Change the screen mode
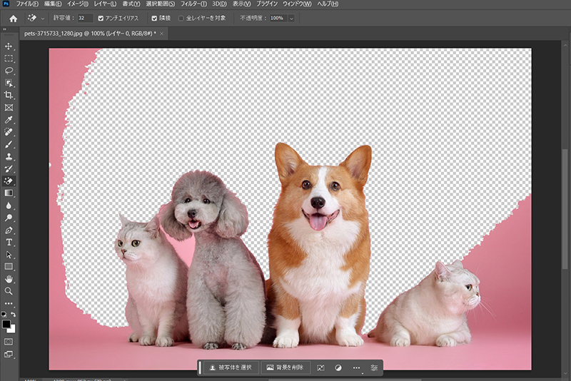 9,354
